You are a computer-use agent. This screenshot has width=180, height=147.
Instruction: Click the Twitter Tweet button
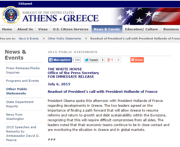pyautogui.click(x=91, y=60)
